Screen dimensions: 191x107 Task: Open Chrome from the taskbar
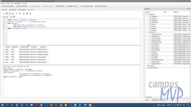point(61,105)
